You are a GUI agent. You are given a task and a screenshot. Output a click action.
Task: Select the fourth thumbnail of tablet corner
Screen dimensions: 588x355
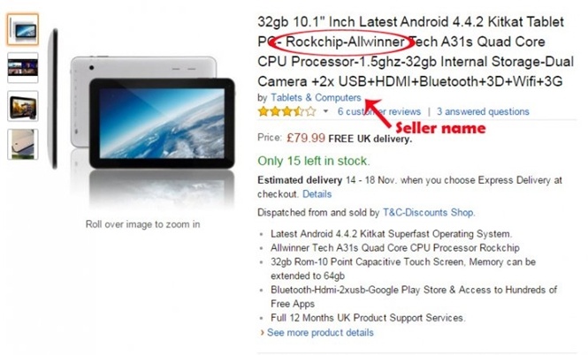tap(22, 144)
